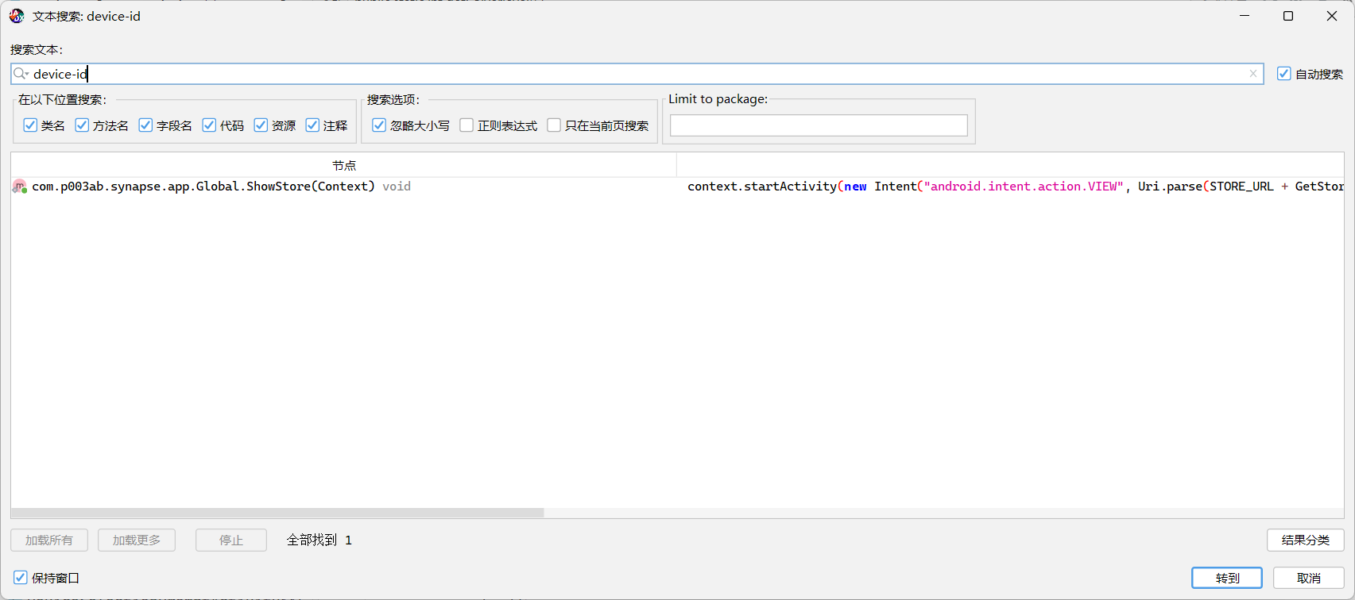The width and height of the screenshot is (1355, 600).
Task: Open the 结果分类 button
Action: (1306, 540)
